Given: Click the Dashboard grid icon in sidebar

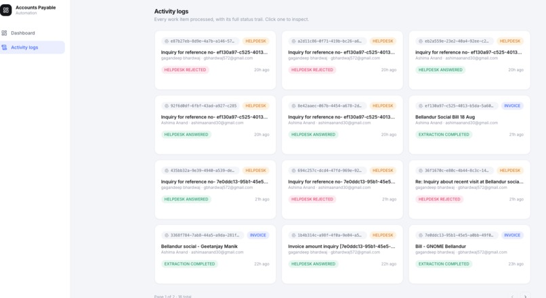Looking at the screenshot, I should click(x=4, y=33).
